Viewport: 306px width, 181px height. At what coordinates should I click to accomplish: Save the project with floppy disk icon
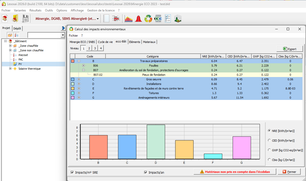pyautogui.click(x=25, y=19)
